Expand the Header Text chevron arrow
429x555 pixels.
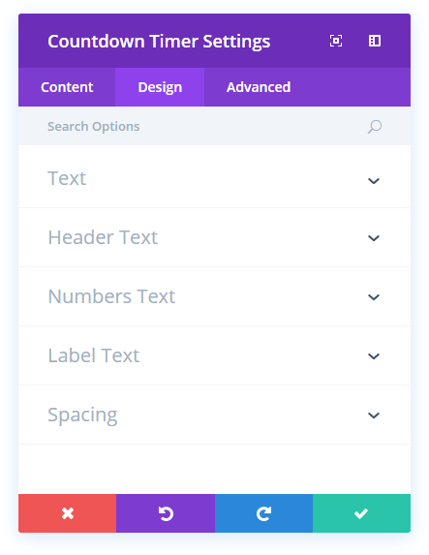click(374, 238)
